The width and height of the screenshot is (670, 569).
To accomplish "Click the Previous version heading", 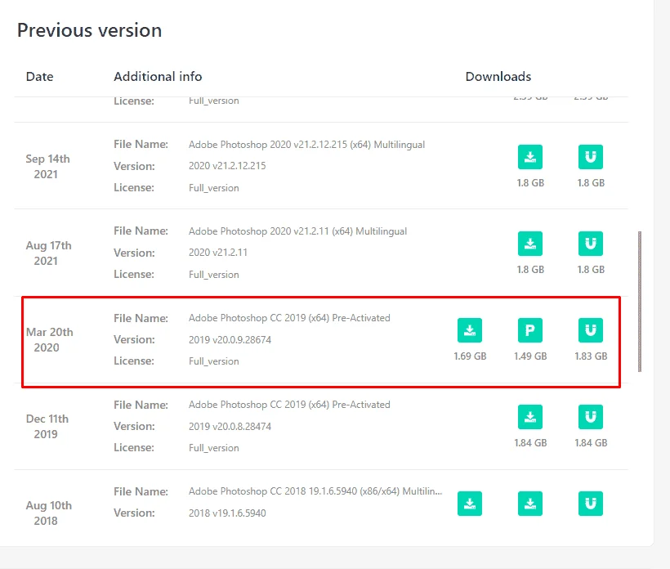I will 89,30.
